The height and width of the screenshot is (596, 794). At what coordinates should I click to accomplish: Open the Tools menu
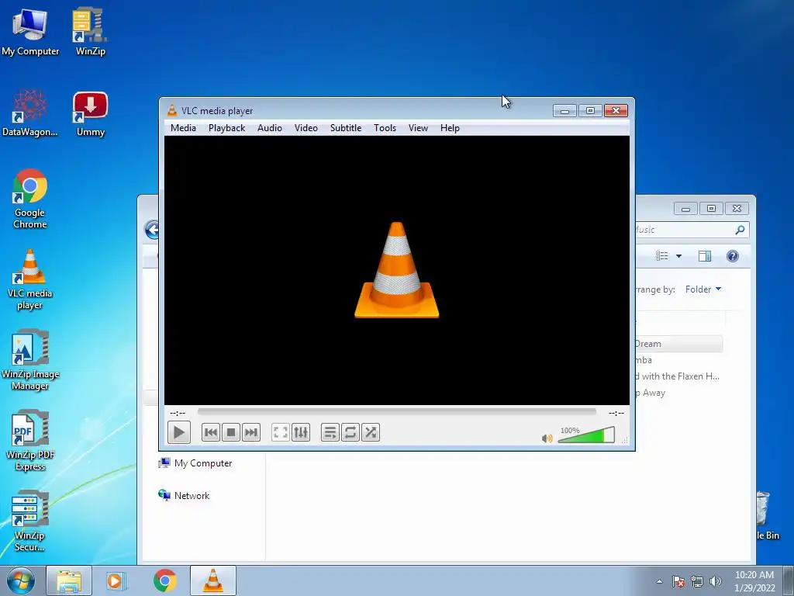pos(385,128)
